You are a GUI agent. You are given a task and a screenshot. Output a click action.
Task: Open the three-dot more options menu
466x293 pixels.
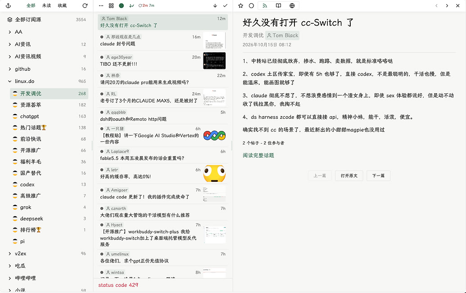click(101, 6)
